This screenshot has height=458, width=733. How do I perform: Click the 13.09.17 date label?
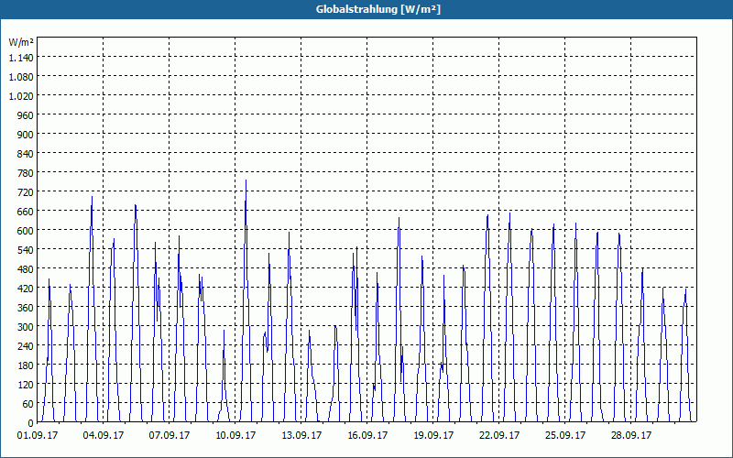tap(301, 436)
